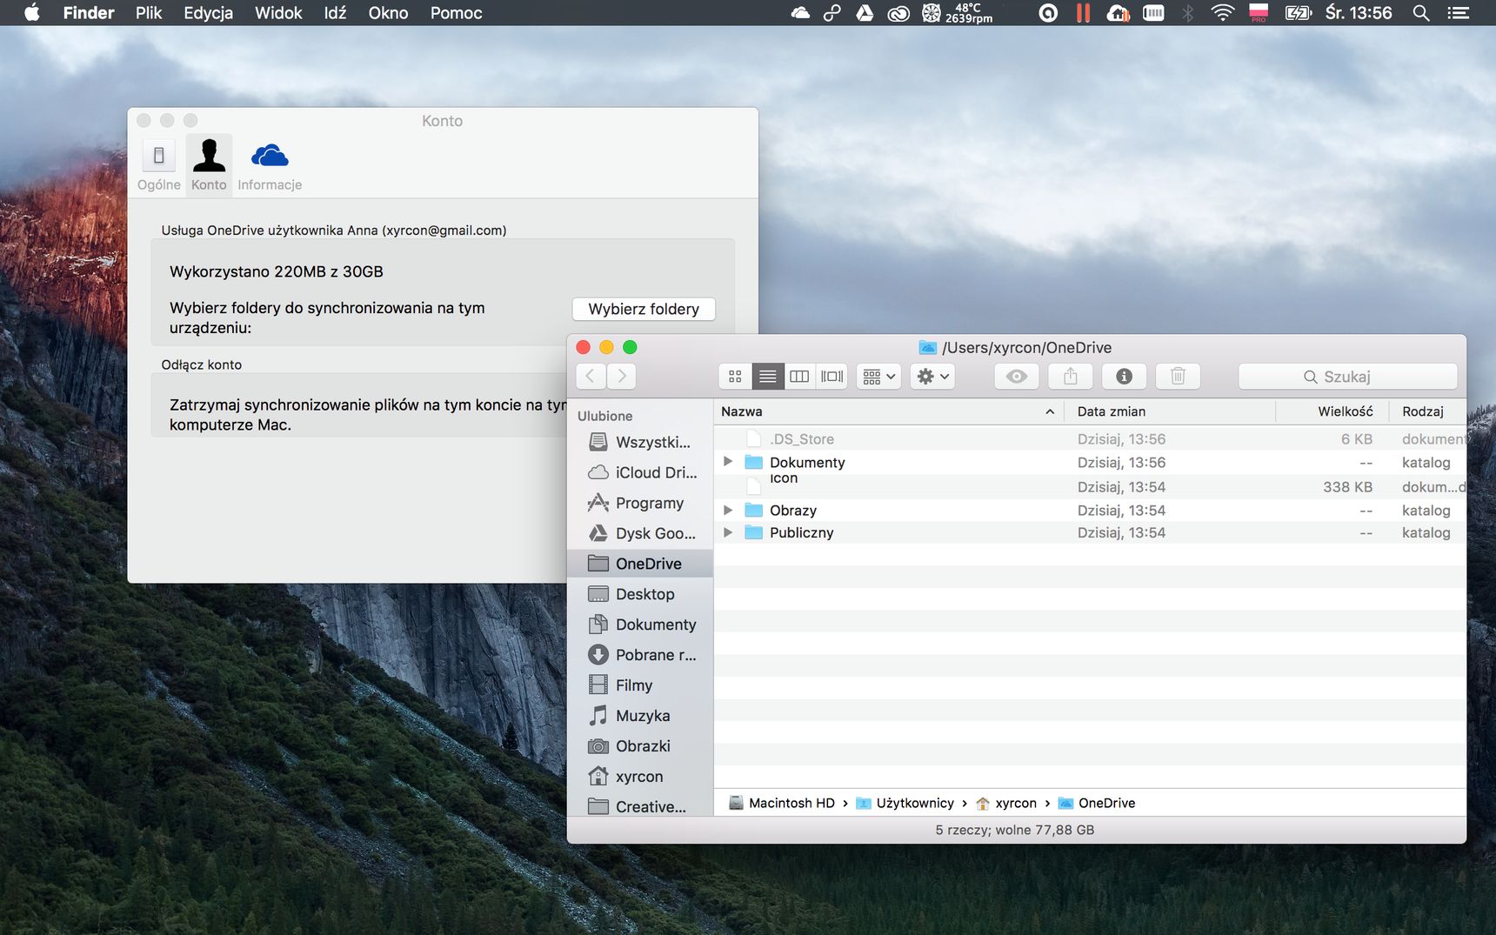Open Spotlight search in menu bar
Image resolution: width=1496 pixels, height=935 pixels.
(x=1421, y=13)
